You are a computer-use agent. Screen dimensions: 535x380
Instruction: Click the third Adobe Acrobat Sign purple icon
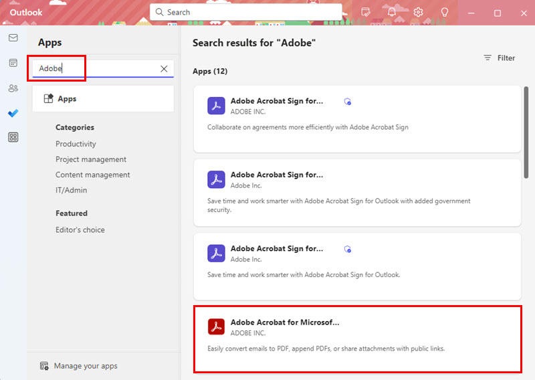pos(216,254)
